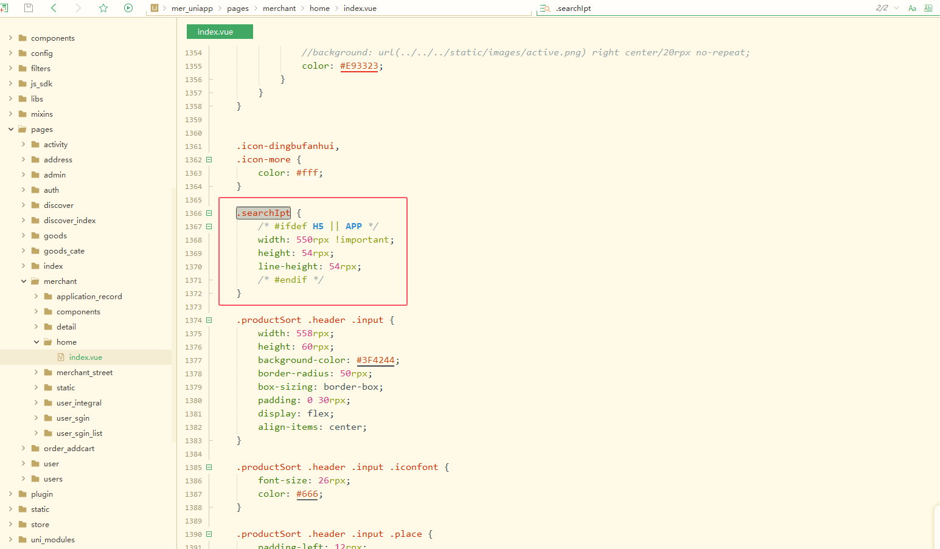This screenshot has height=549, width=940.
Task: Collapse the home folder
Action: [36, 342]
